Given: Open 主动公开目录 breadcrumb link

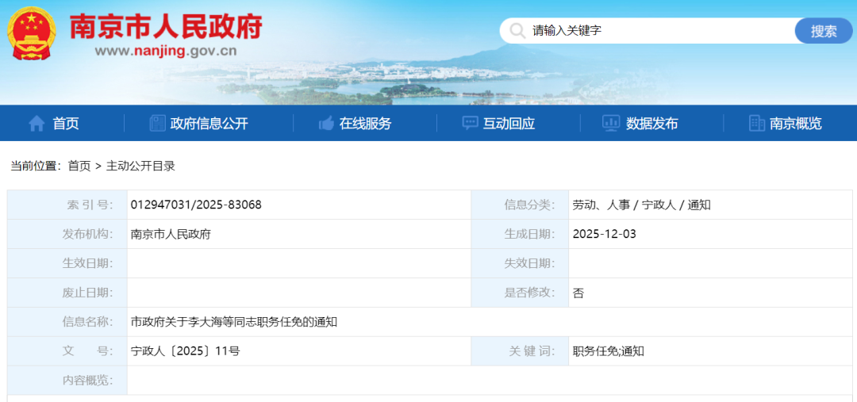Looking at the screenshot, I should [140, 166].
